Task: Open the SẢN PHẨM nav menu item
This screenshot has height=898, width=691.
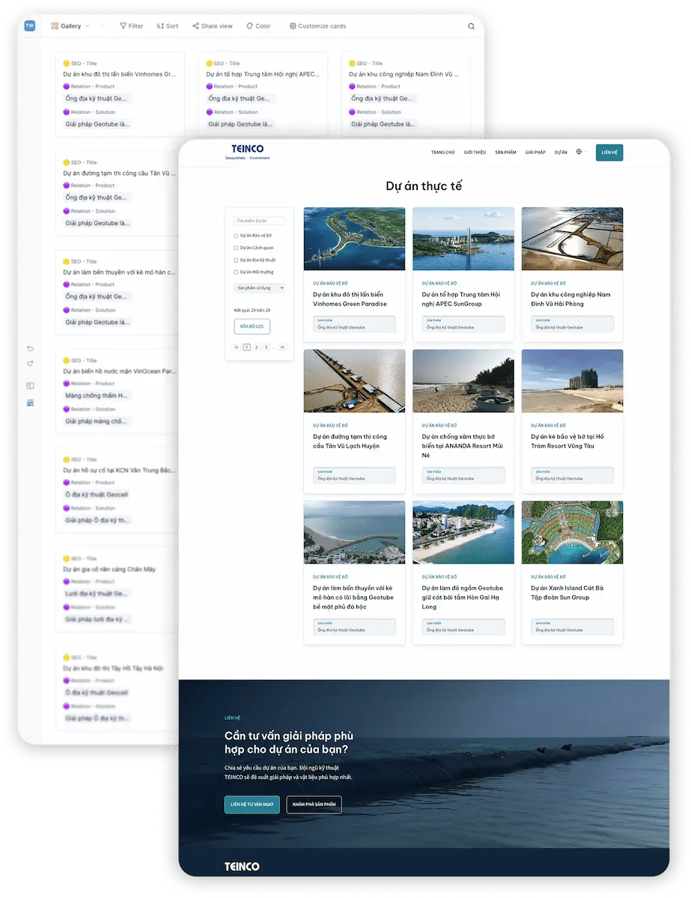Action: pos(505,153)
